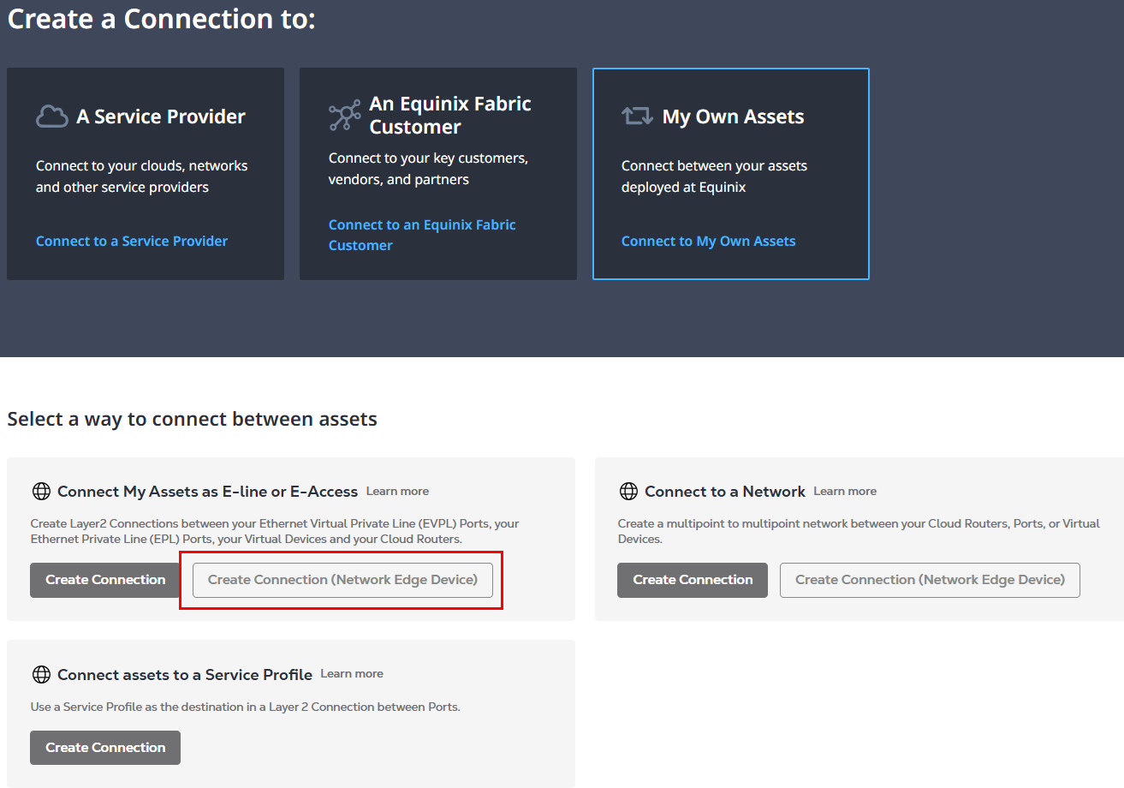Click the network nodes icon beside An Equinix Fabric Customer

coord(345,116)
